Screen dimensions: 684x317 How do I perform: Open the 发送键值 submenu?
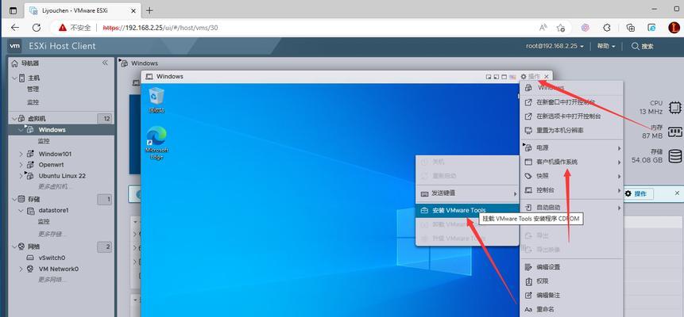pos(467,193)
